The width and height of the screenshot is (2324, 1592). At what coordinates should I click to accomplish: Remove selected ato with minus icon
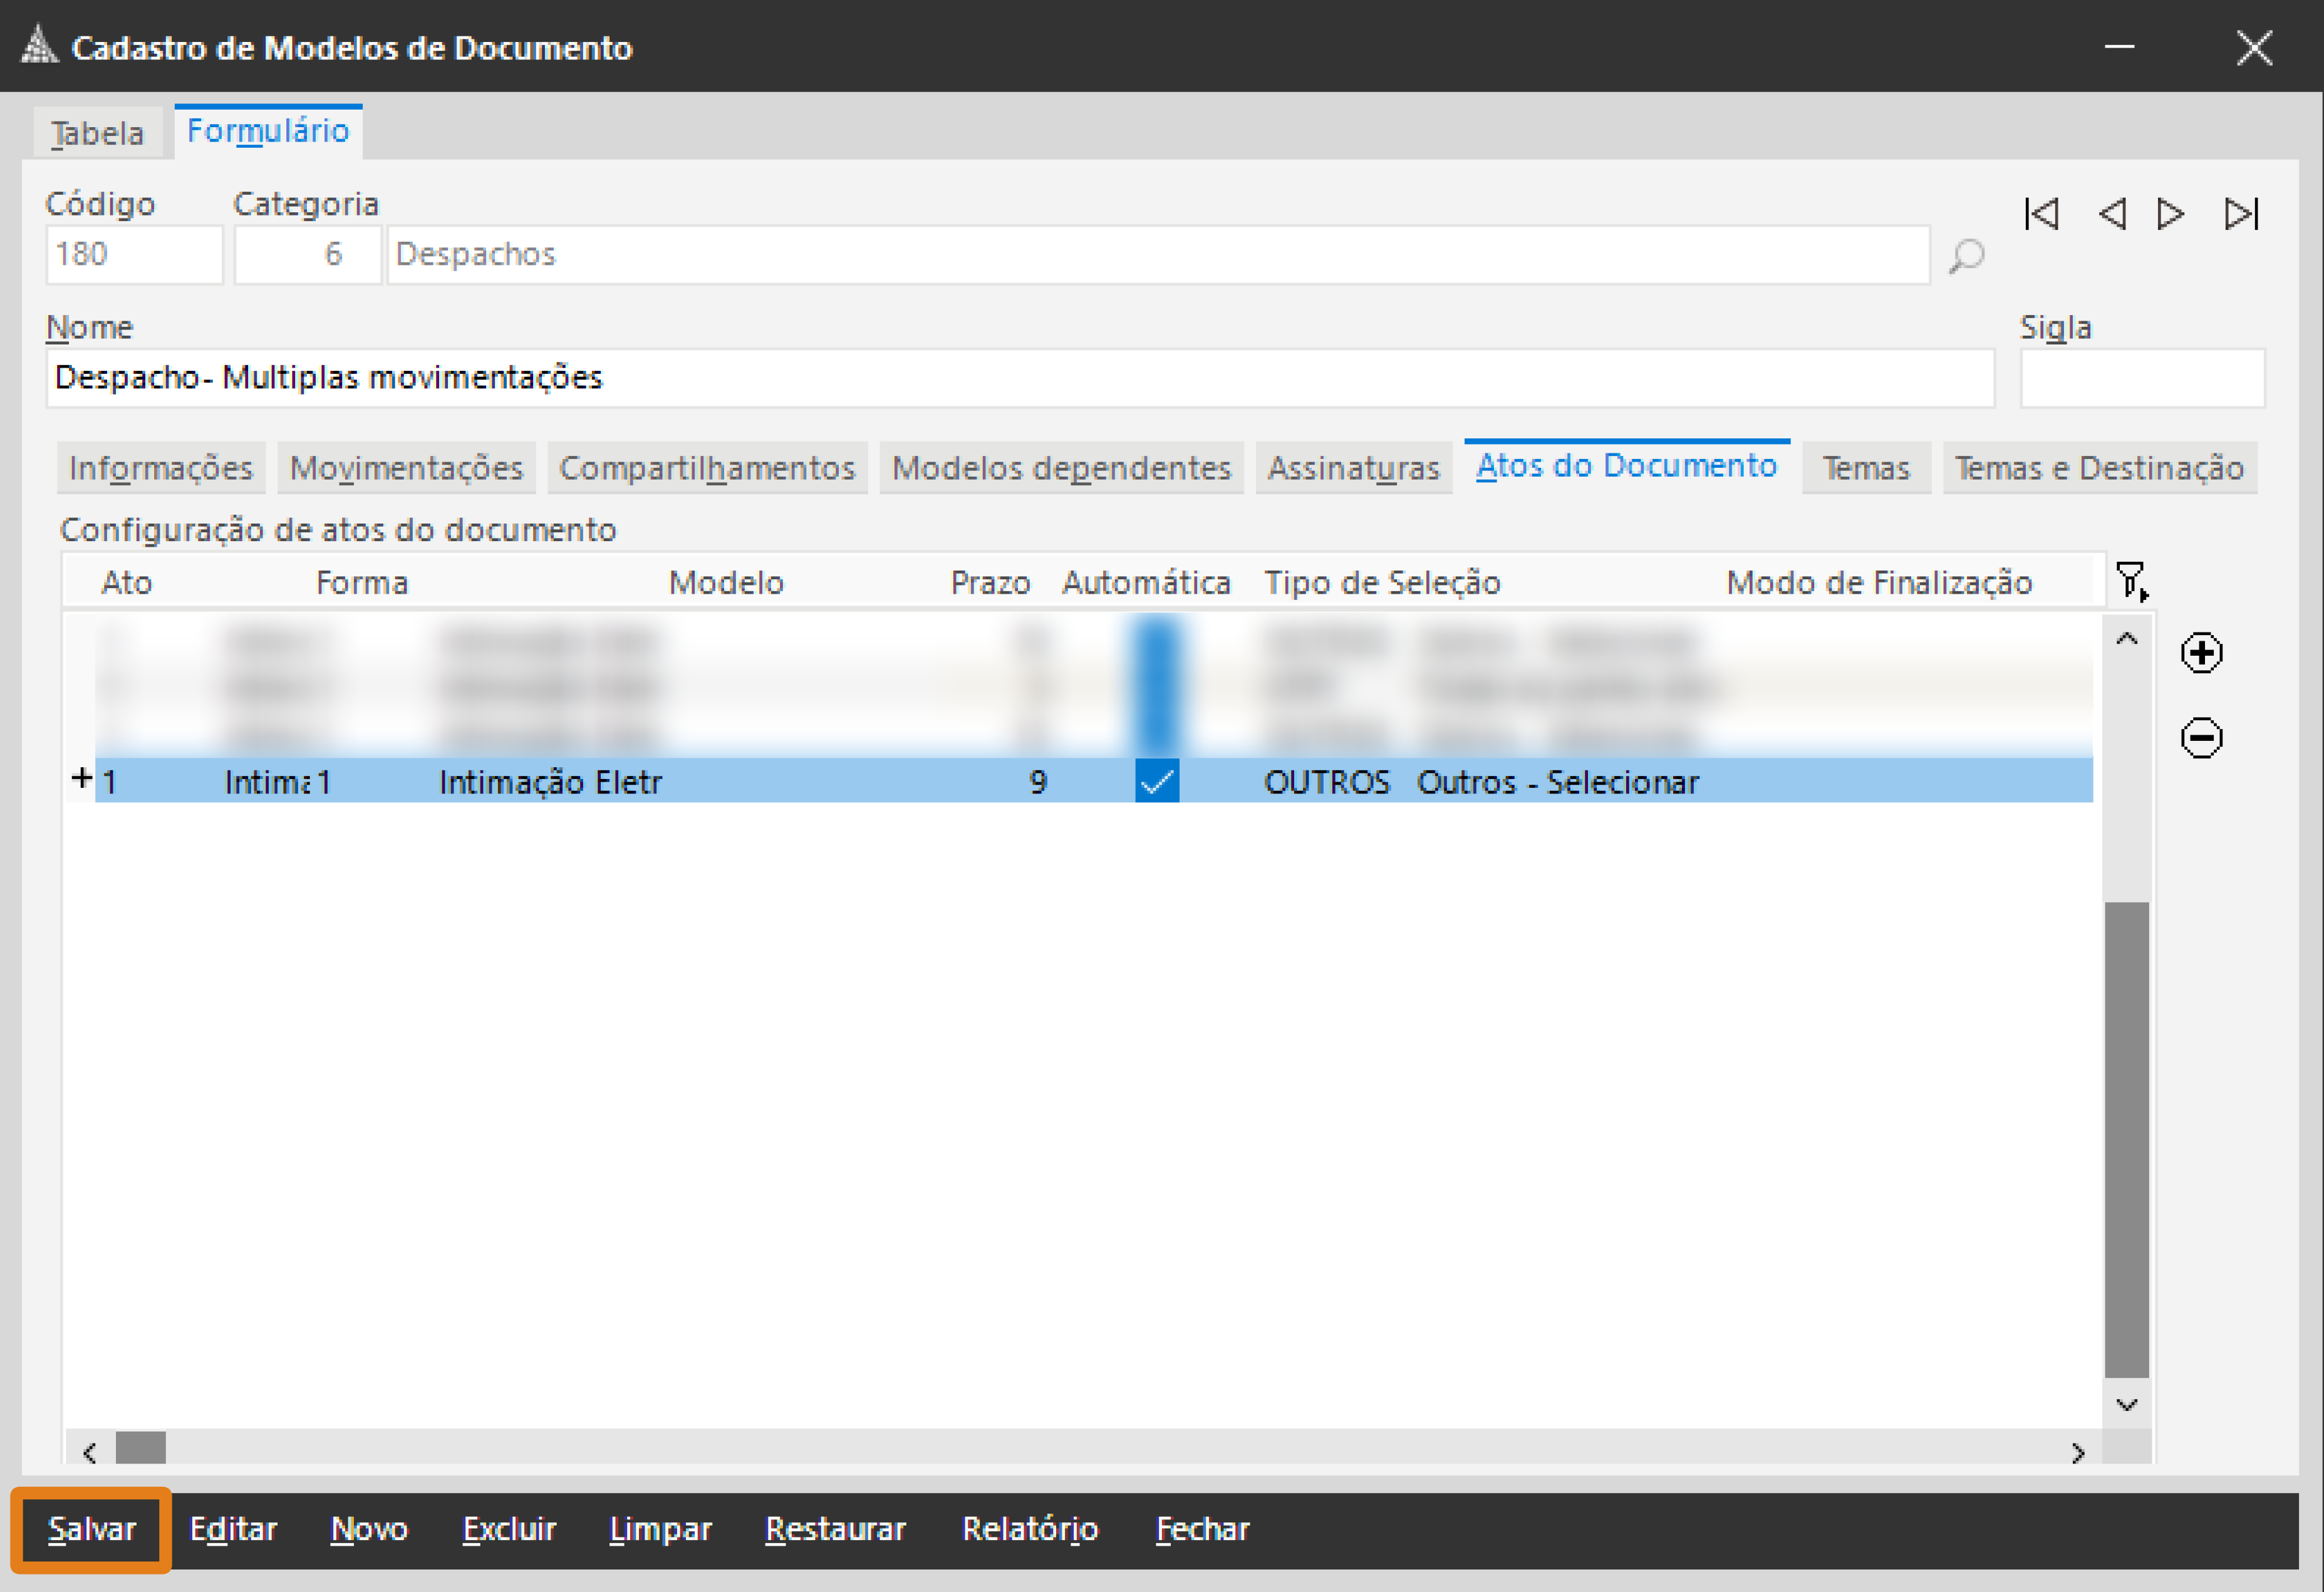pyautogui.click(x=2201, y=738)
